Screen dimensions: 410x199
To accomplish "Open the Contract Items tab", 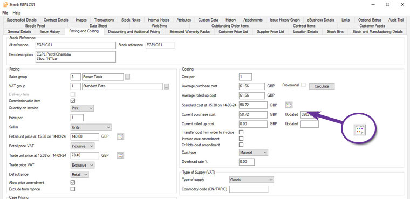I will pos(304,26).
